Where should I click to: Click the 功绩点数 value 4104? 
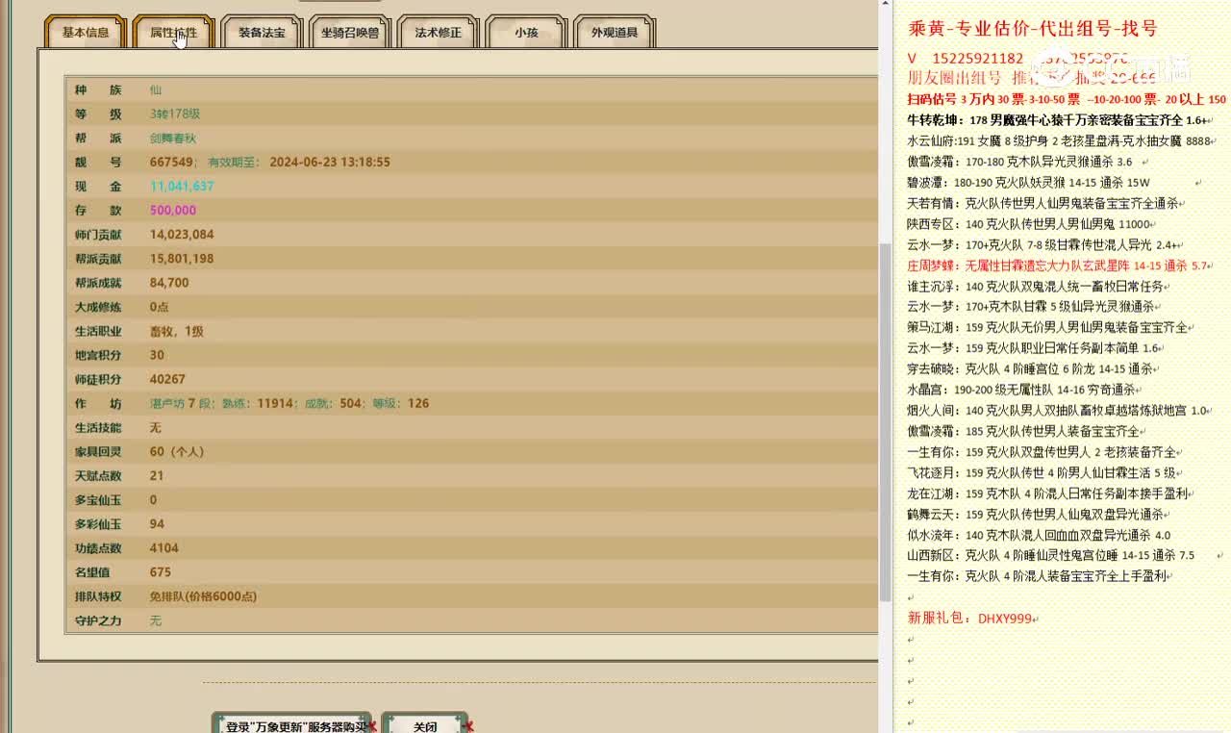(x=164, y=547)
